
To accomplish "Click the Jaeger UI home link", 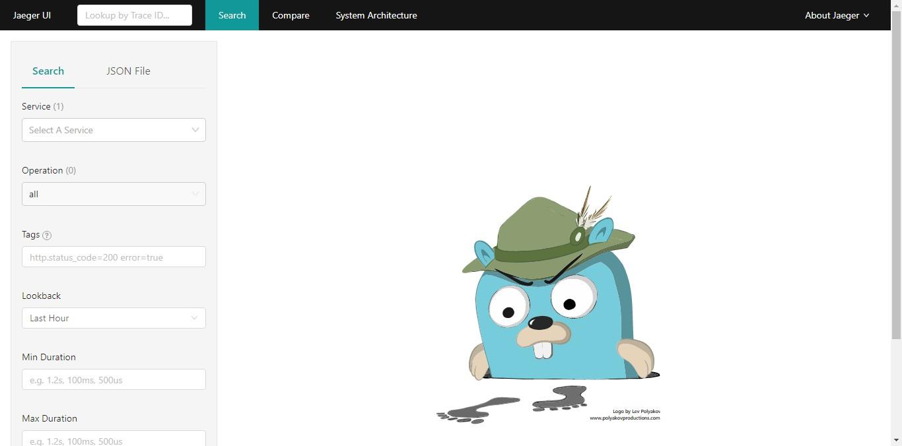I will 32,15.
